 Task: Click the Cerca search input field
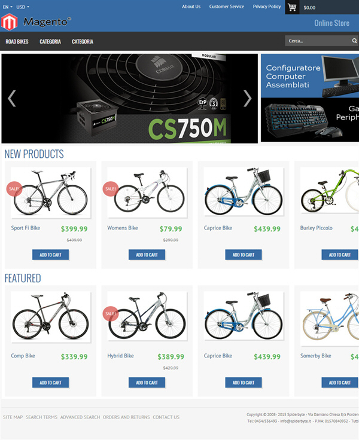click(x=318, y=41)
